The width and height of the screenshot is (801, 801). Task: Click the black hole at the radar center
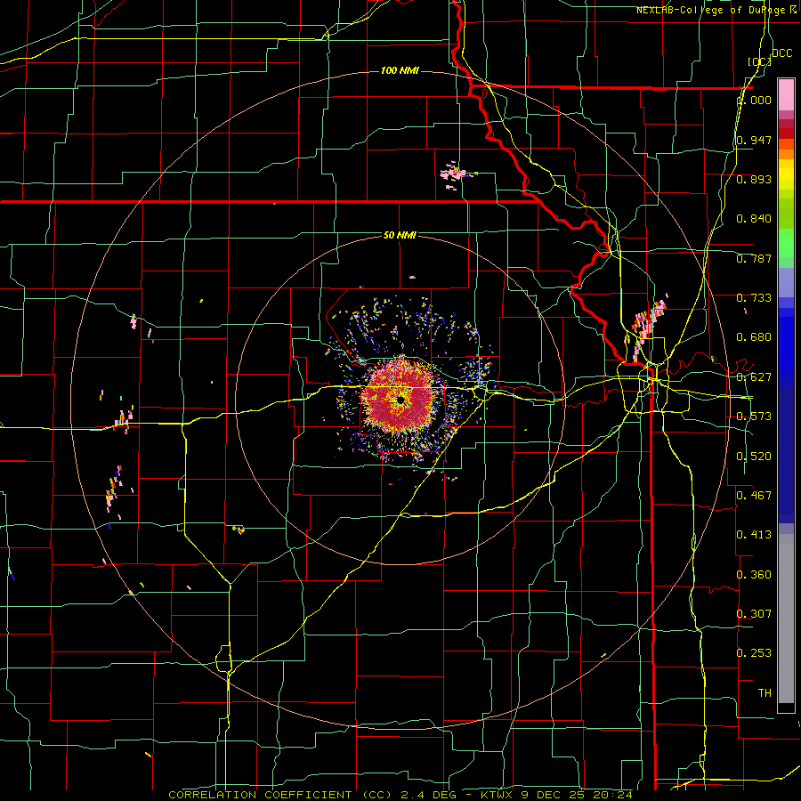coord(401,400)
